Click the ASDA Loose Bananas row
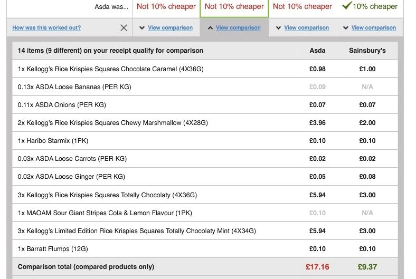This screenshot has width=416, height=279. (74, 87)
